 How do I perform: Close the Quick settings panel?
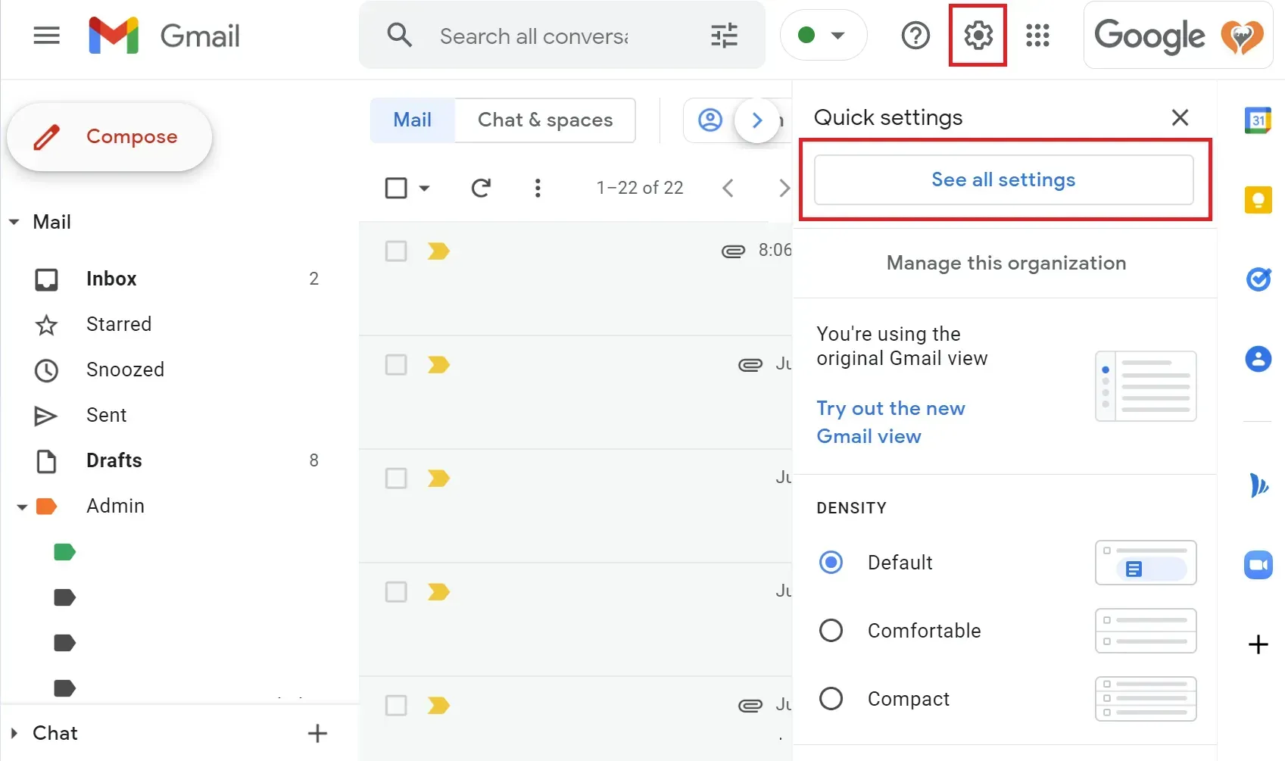click(1180, 117)
